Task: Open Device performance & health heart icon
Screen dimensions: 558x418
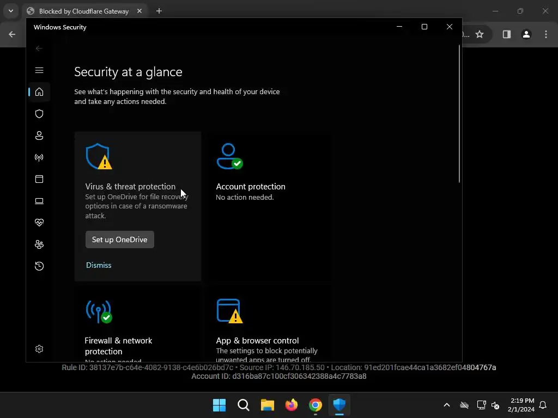Action: tap(39, 223)
